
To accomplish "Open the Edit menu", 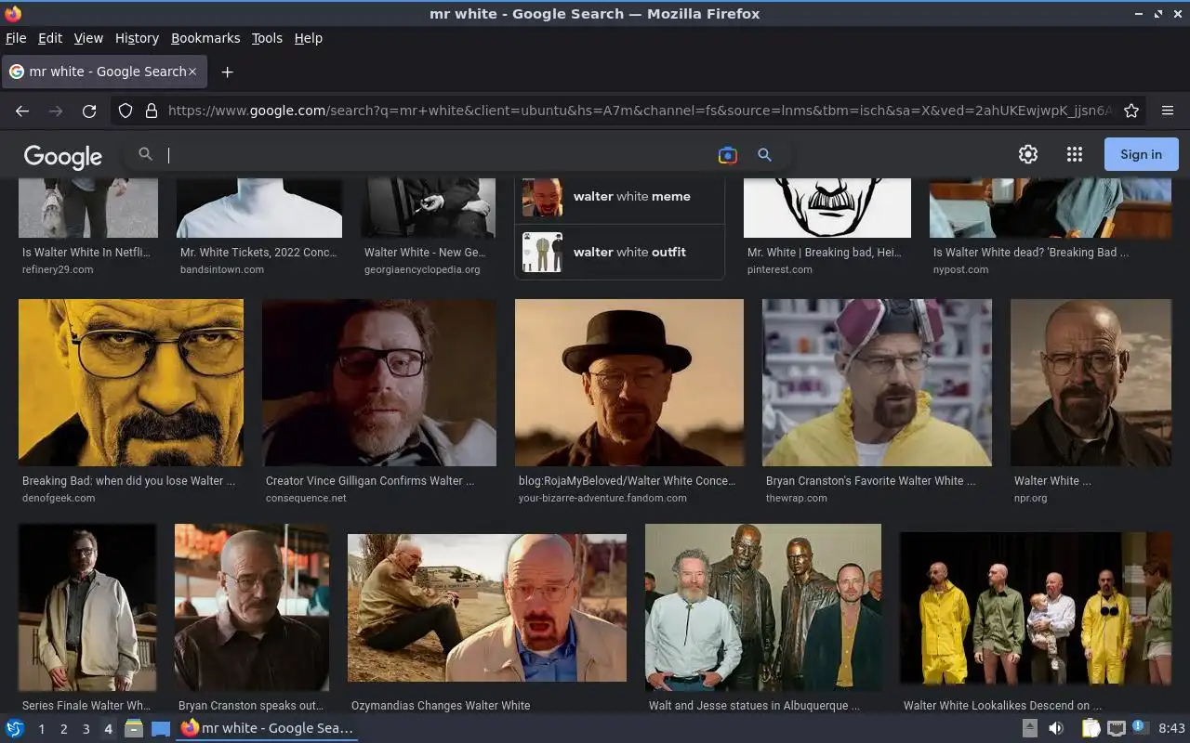I will (x=50, y=38).
